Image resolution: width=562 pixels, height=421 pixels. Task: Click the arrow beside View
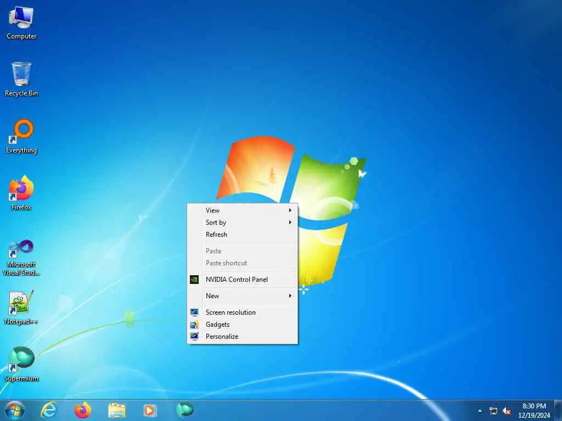coord(290,210)
